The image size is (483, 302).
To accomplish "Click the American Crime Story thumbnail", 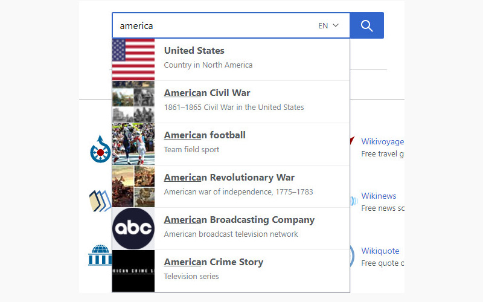I will (x=133, y=271).
